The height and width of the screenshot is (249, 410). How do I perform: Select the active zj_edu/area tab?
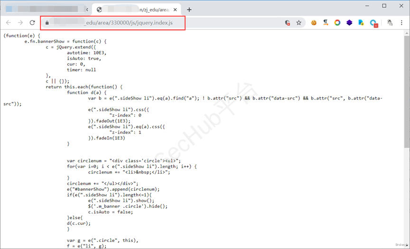coord(133,9)
